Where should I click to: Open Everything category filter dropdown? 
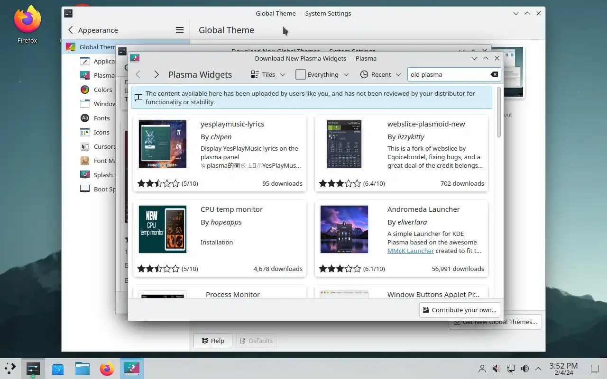(322, 74)
